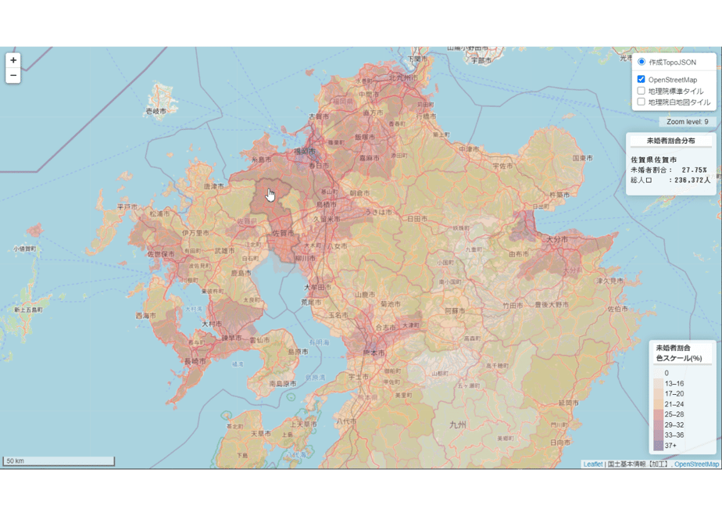
Task: Click the 0 color swatch in legend
Action: click(659, 373)
